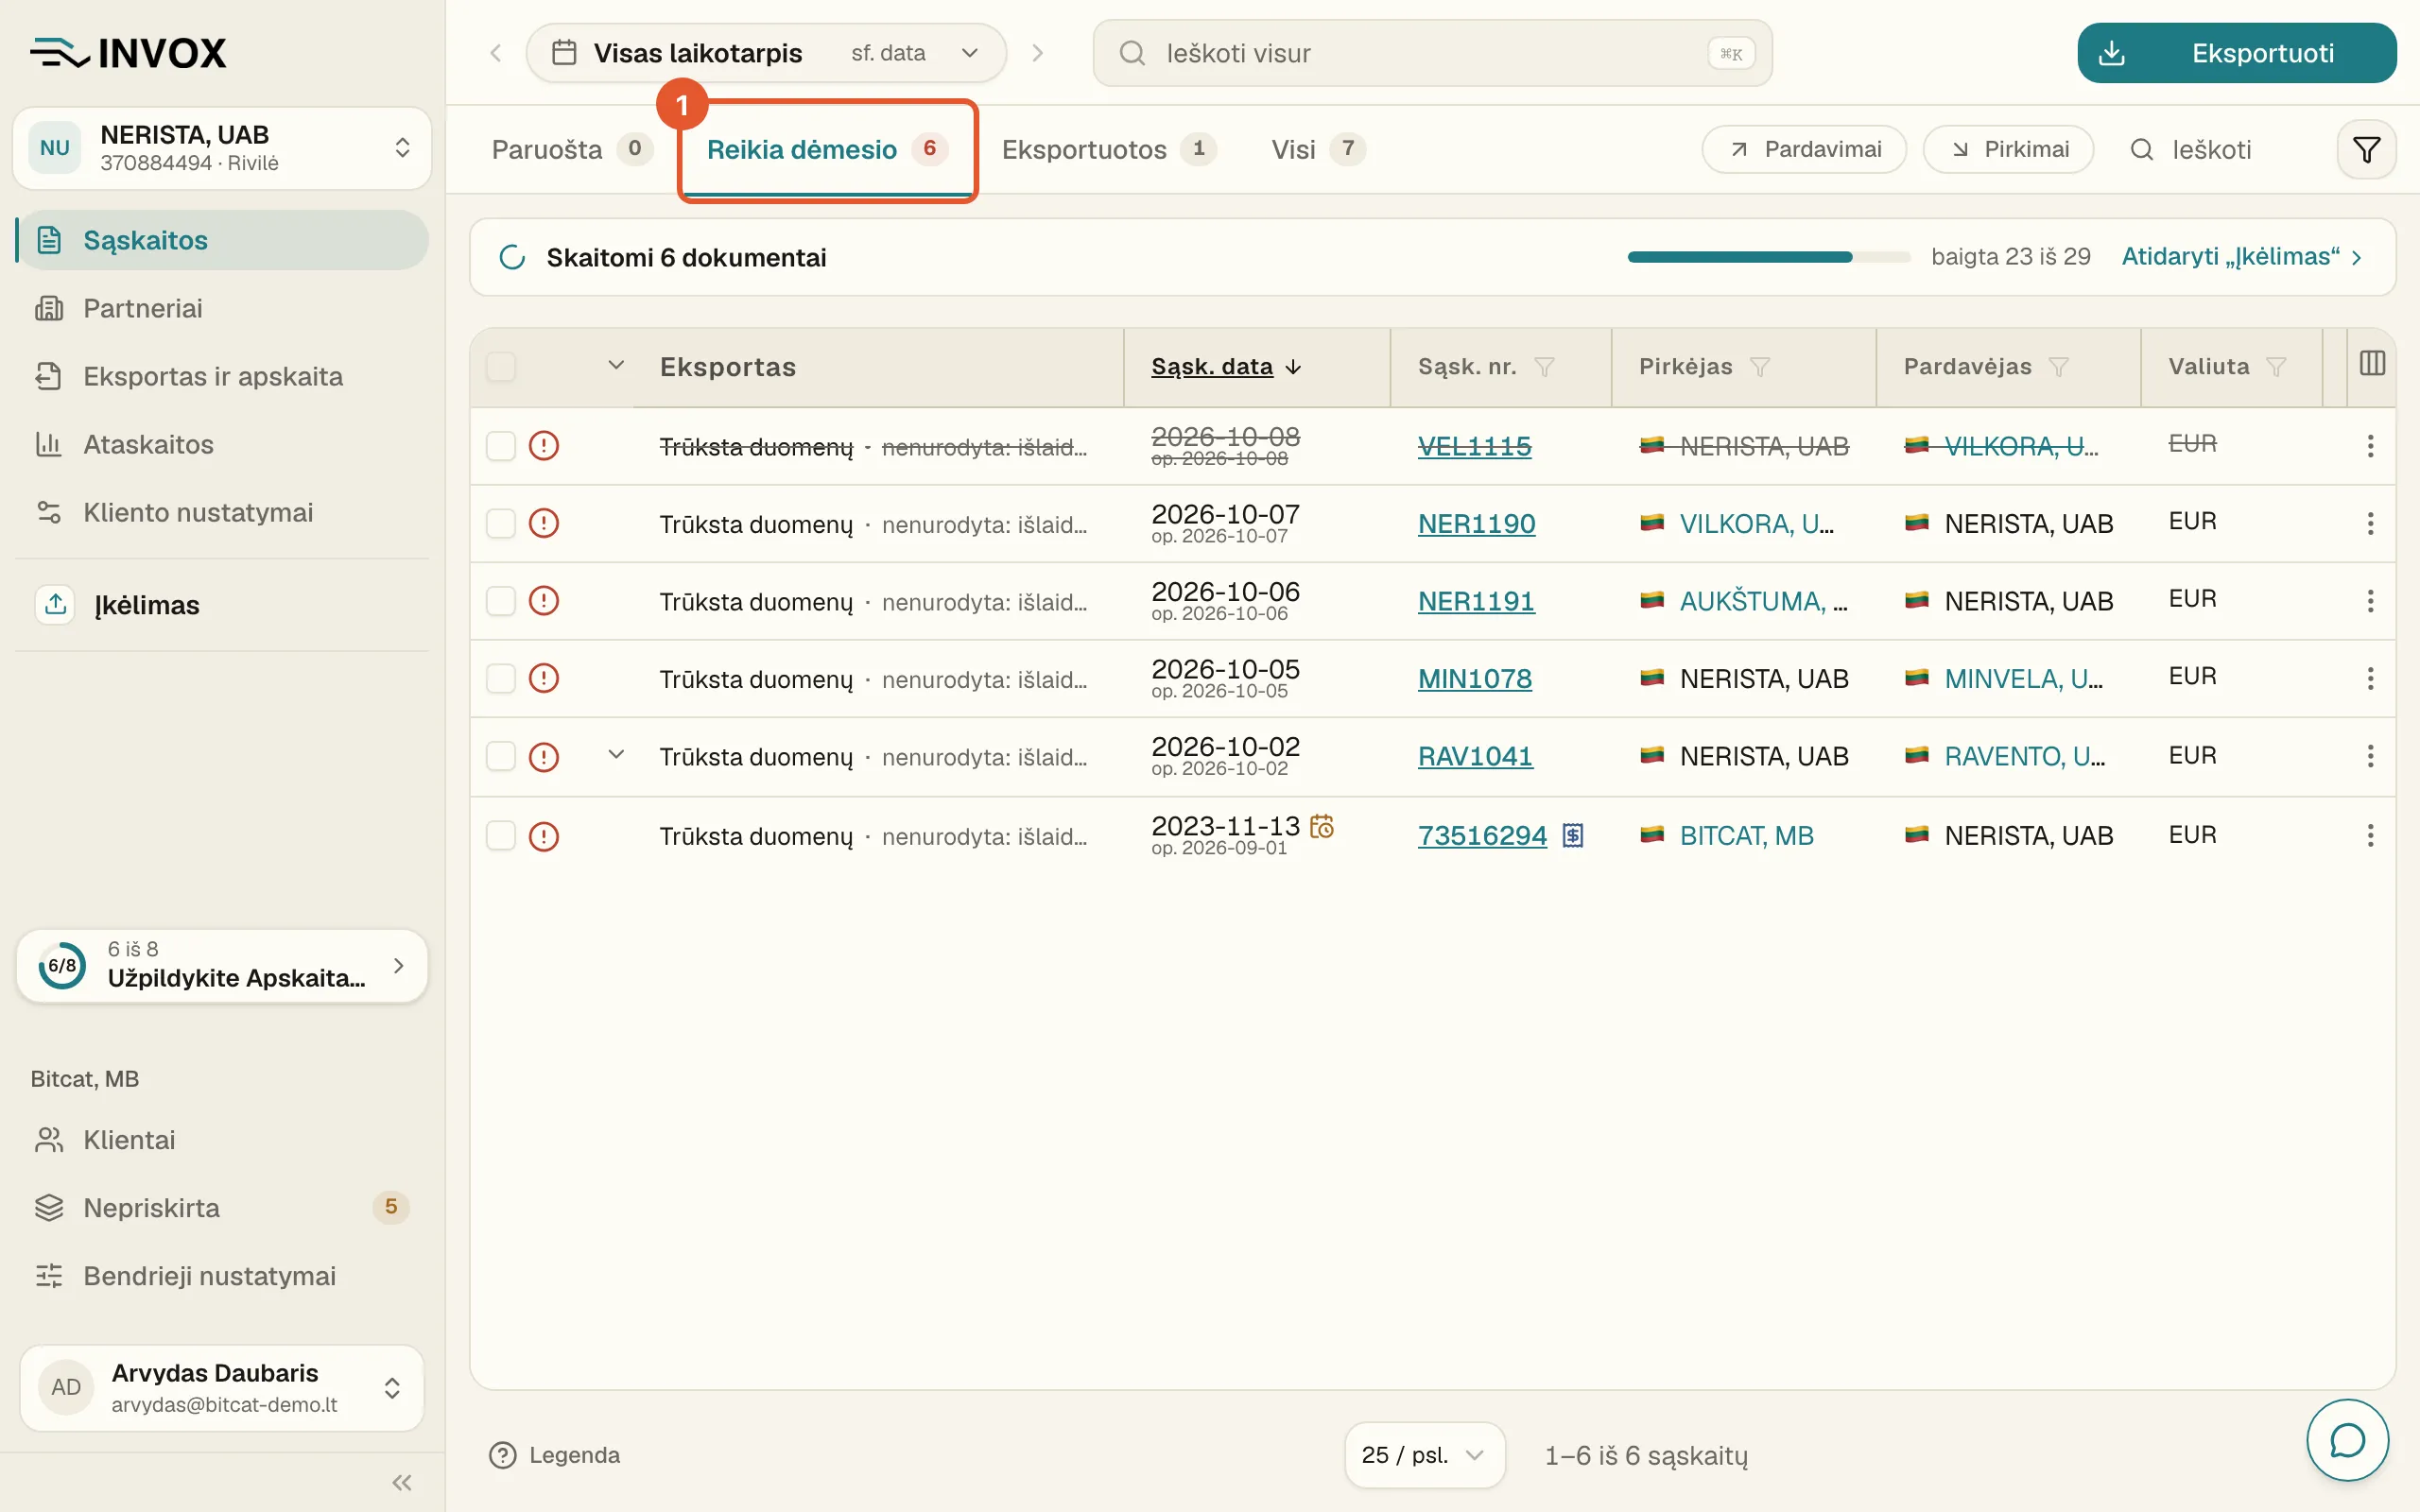Switch to the Paruošta tab
The width and height of the screenshot is (2420, 1512).
[571, 150]
